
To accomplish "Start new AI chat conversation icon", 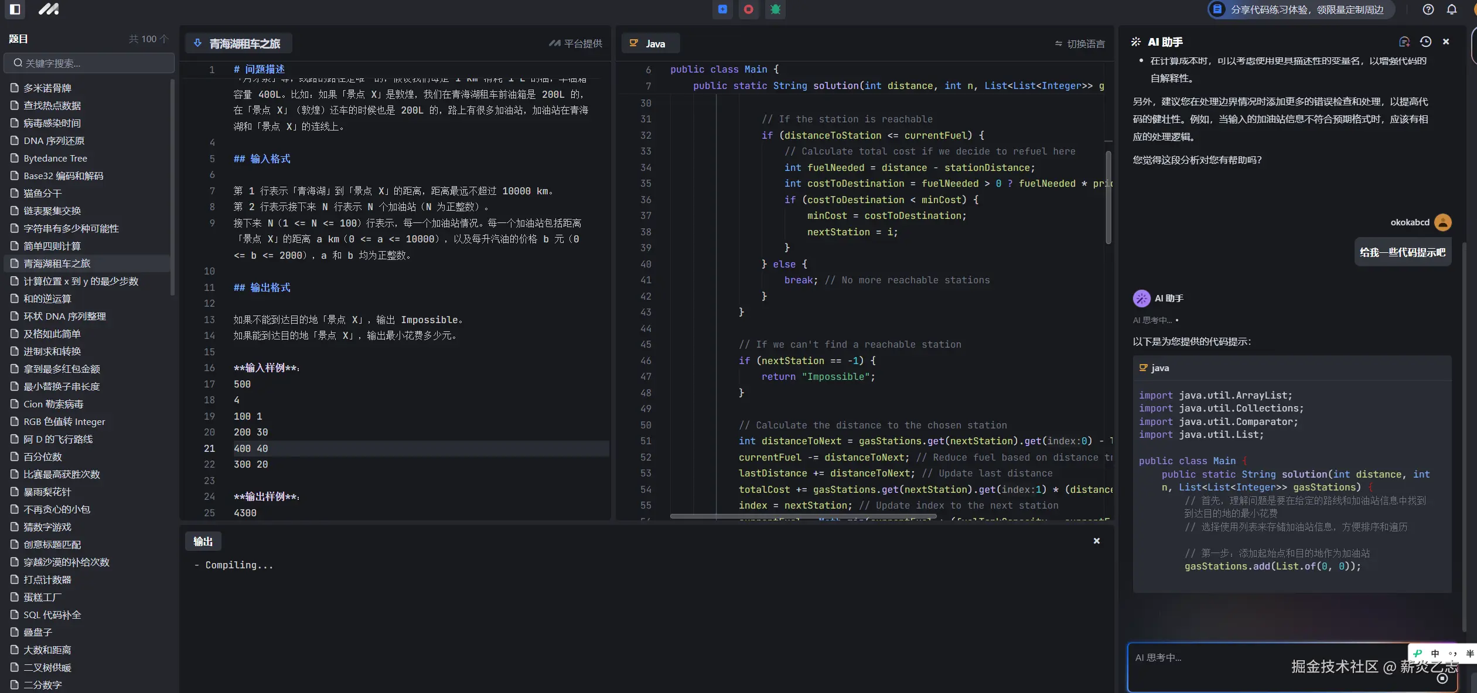I will [x=1404, y=42].
